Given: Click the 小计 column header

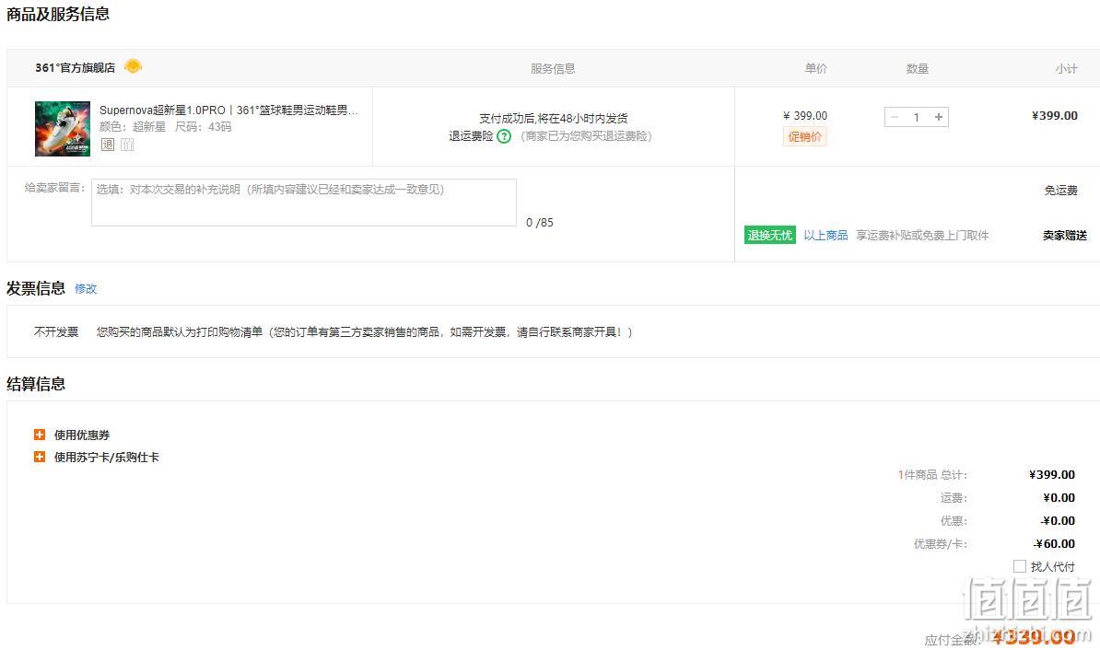Looking at the screenshot, I should coord(1066,69).
